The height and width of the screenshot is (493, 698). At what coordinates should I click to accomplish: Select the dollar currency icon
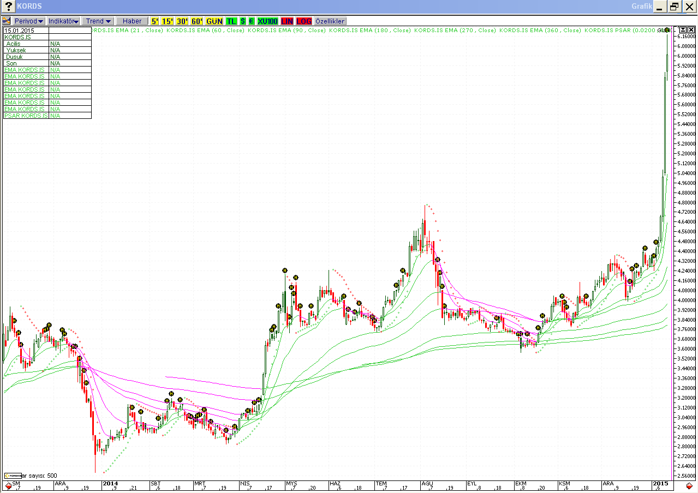point(243,21)
